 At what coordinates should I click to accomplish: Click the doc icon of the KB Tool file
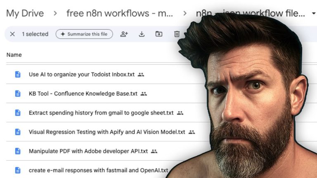coord(18,94)
